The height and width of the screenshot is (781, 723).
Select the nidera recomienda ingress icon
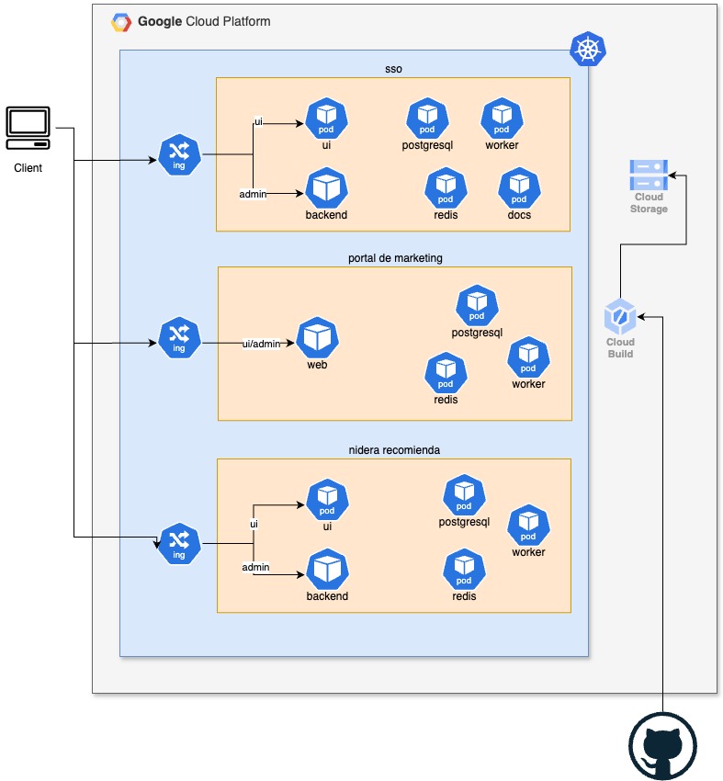tap(179, 543)
